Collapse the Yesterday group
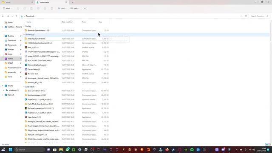The width and height of the screenshot is (272, 153). 24,34
